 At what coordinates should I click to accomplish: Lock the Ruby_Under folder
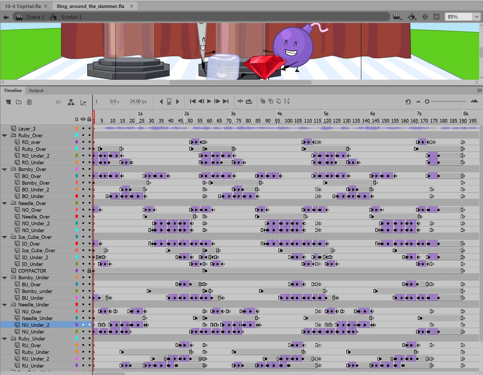(90, 338)
